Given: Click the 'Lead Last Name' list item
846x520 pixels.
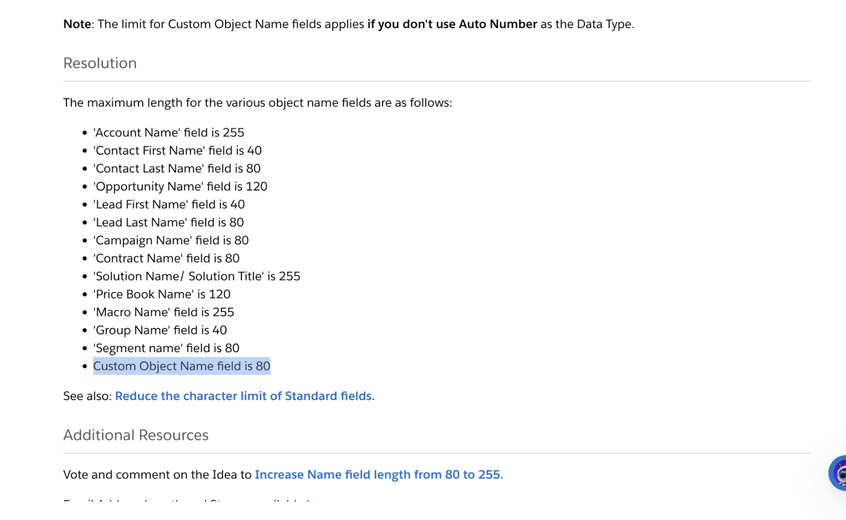Looking at the screenshot, I should click(x=168, y=222).
